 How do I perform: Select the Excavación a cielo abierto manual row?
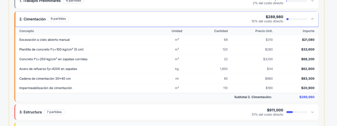point(167,40)
